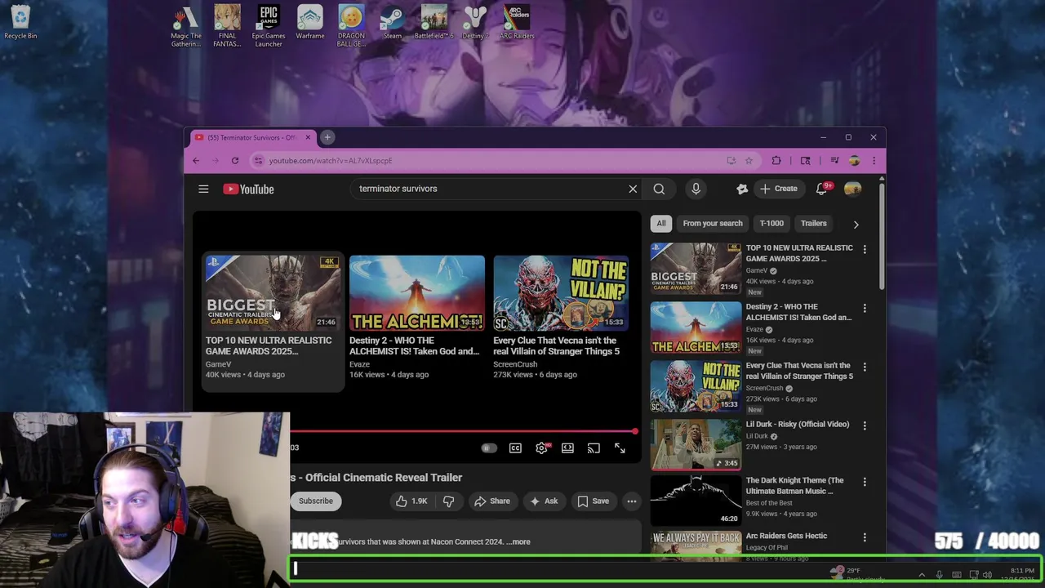Screen dimensions: 1045x588
Task: Open the Lil Durk Risky sidebar thumbnail
Action: pyautogui.click(x=696, y=444)
